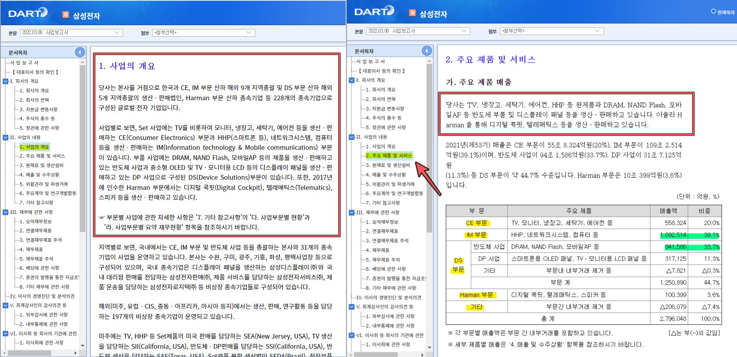The height and width of the screenshot is (357, 737).
Task: Open '5. 정관에 관한 사항' in right tree
Action: click(386, 127)
